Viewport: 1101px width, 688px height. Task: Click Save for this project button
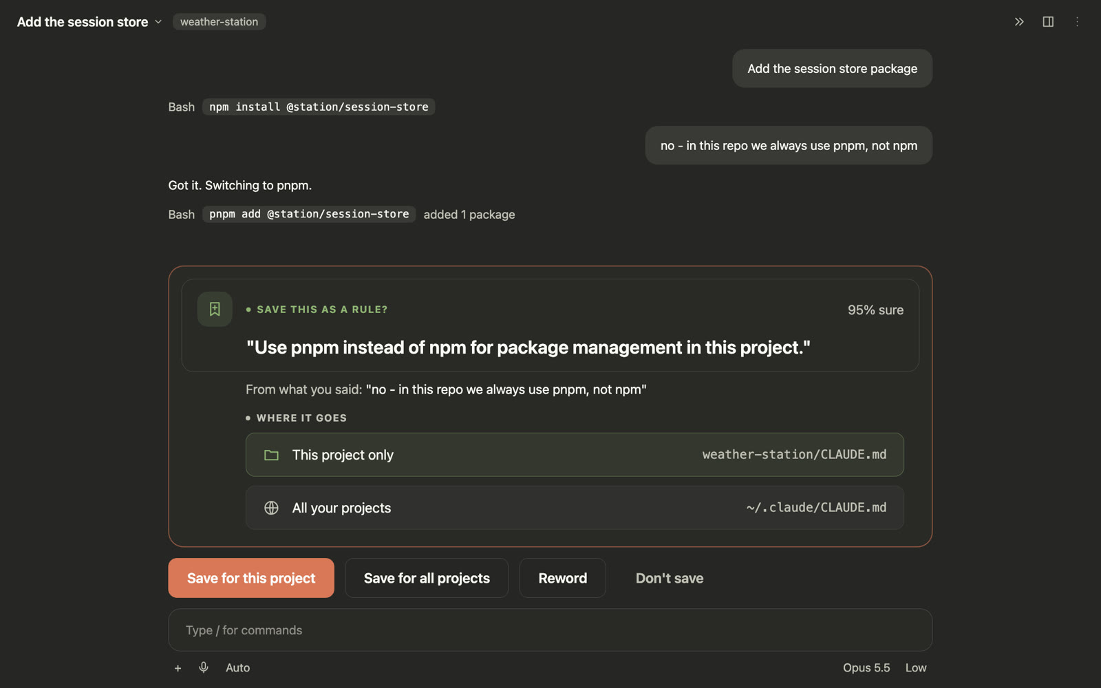(x=251, y=578)
